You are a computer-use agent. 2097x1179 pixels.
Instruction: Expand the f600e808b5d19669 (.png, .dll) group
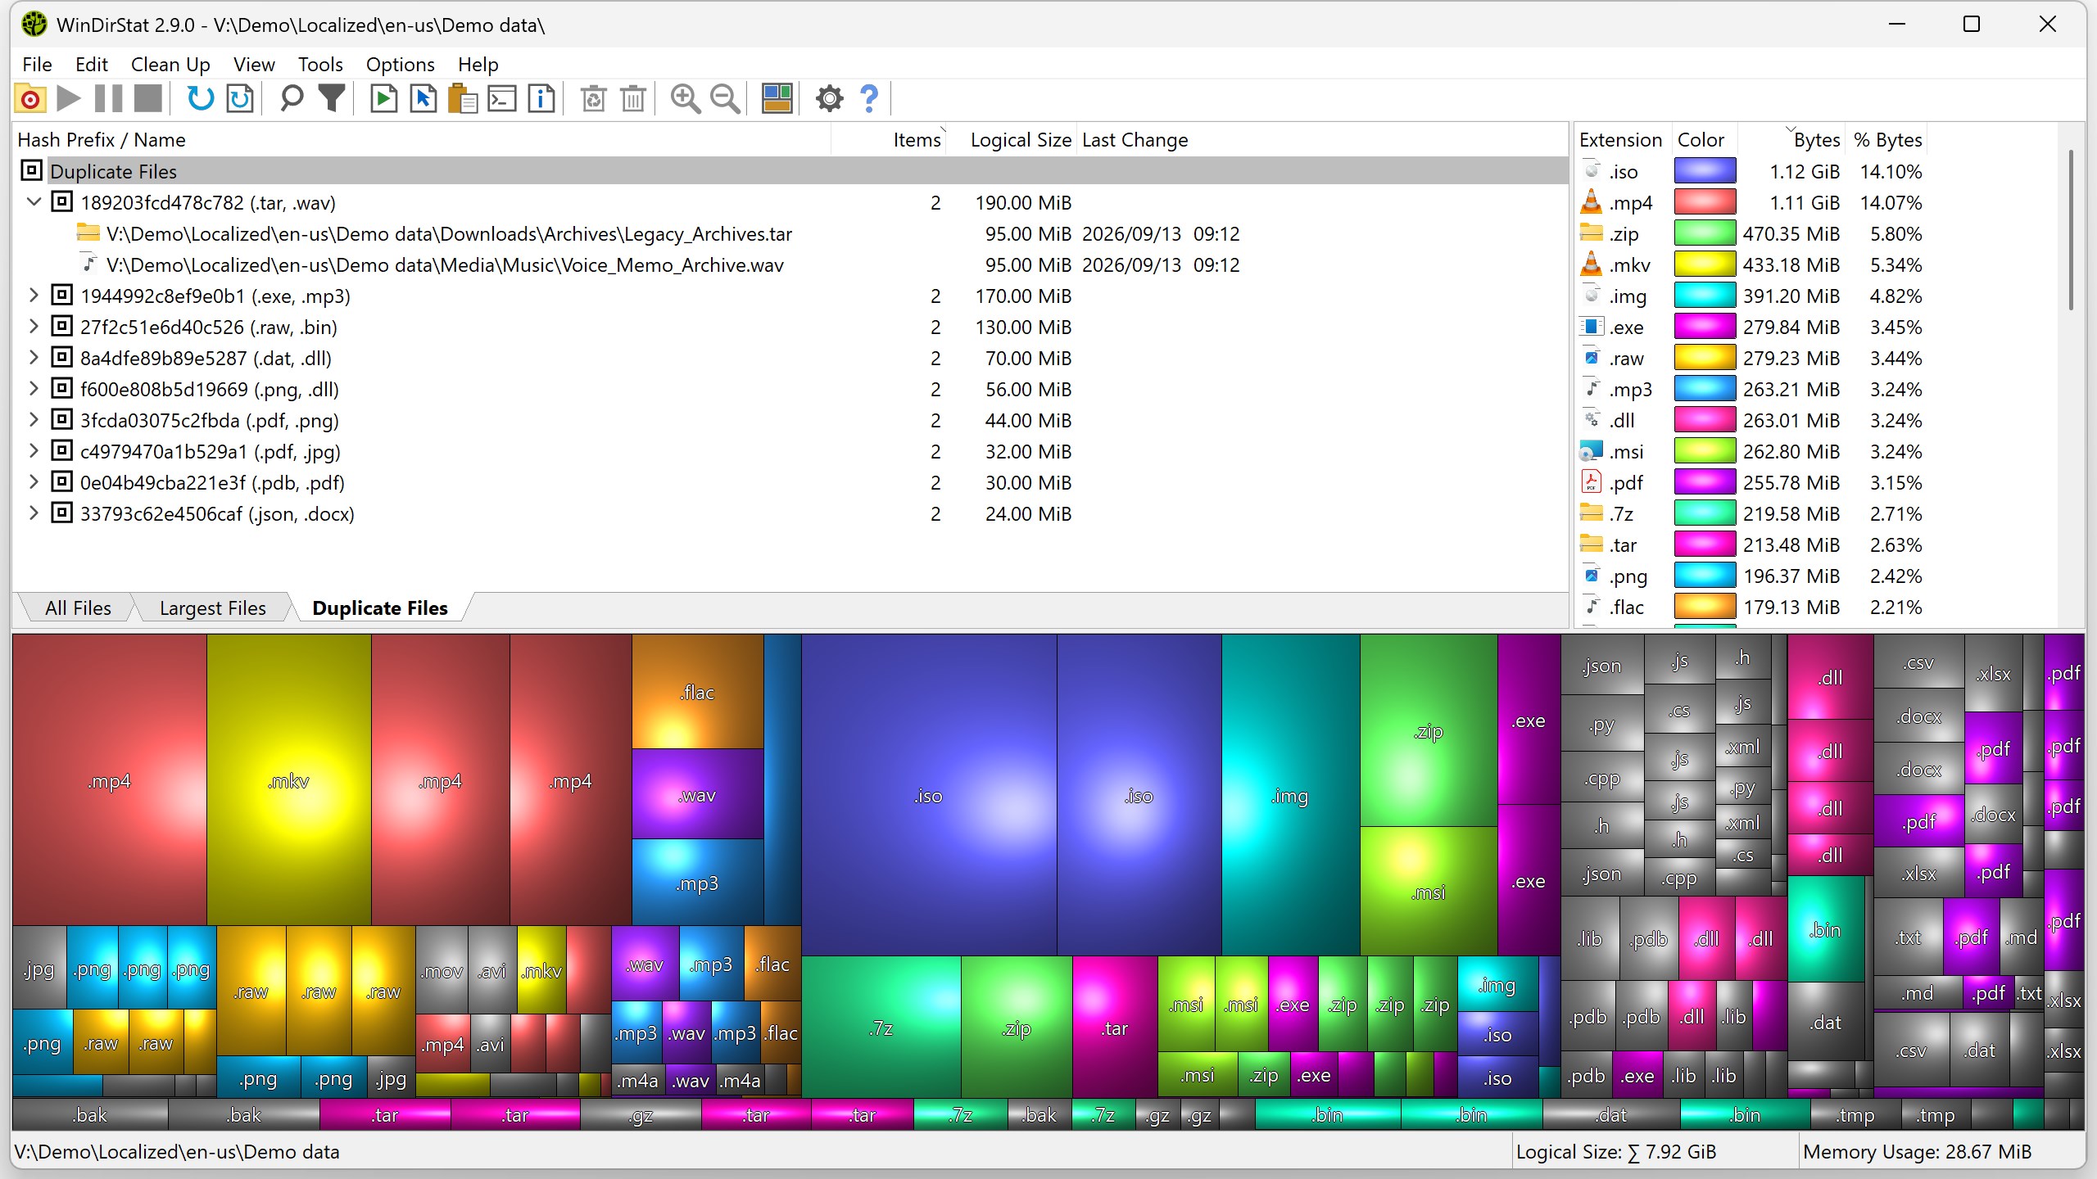tap(34, 389)
